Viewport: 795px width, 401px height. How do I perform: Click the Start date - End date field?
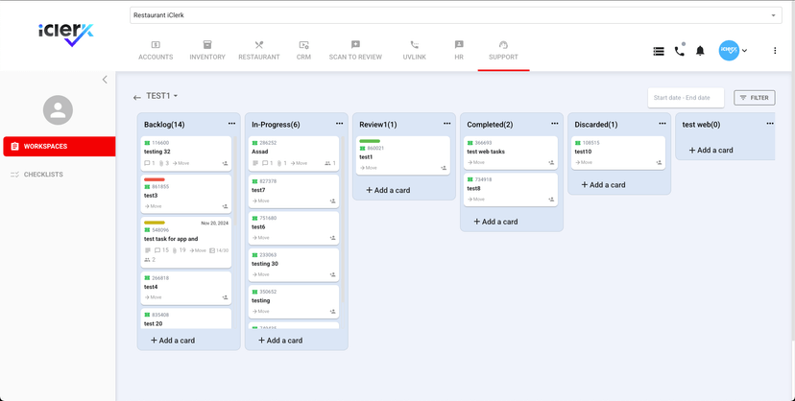686,97
